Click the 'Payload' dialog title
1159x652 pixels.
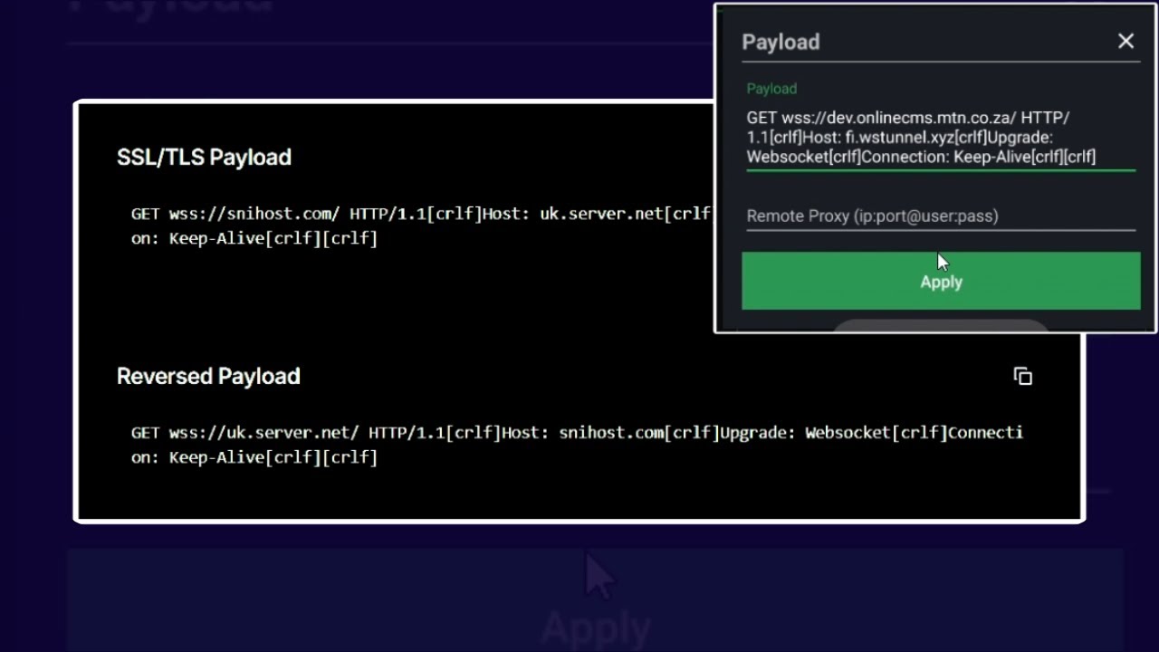pos(781,42)
